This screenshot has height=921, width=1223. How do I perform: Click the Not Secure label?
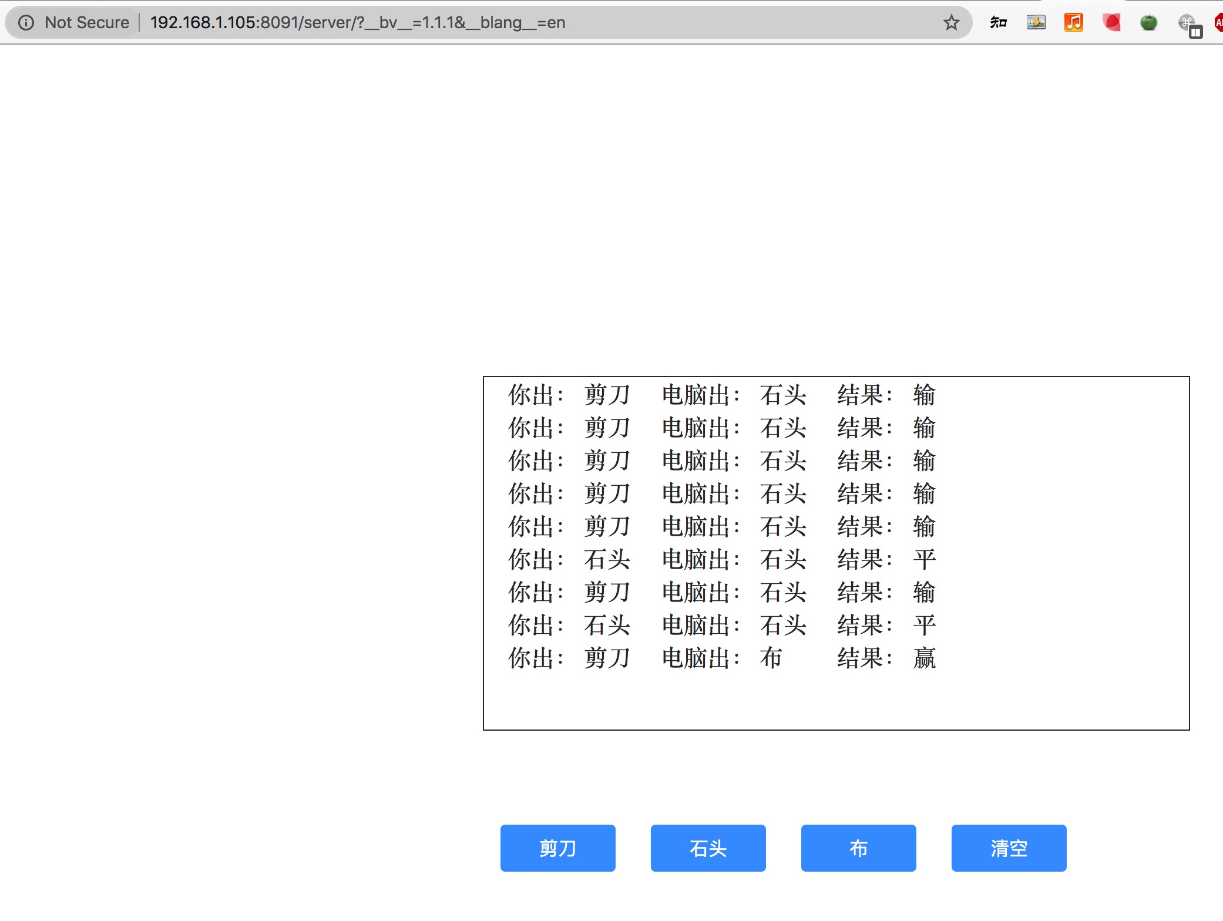pos(87,23)
